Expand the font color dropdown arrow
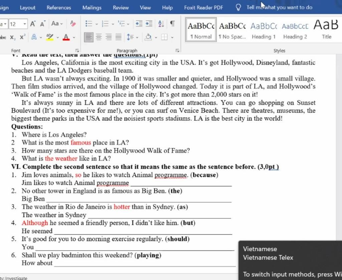 coord(74,37)
